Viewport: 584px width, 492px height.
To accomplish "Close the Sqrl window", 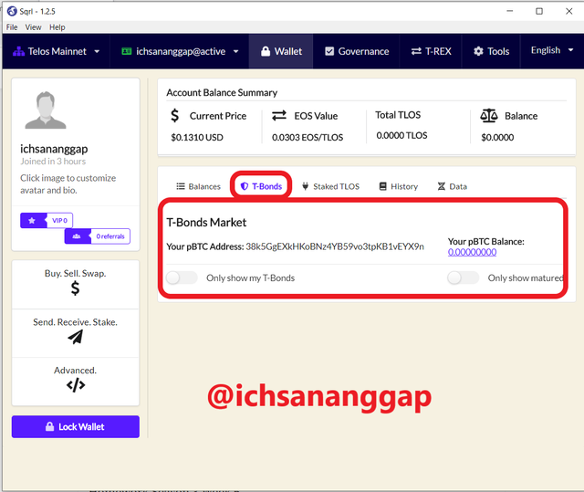I will click(x=568, y=11).
